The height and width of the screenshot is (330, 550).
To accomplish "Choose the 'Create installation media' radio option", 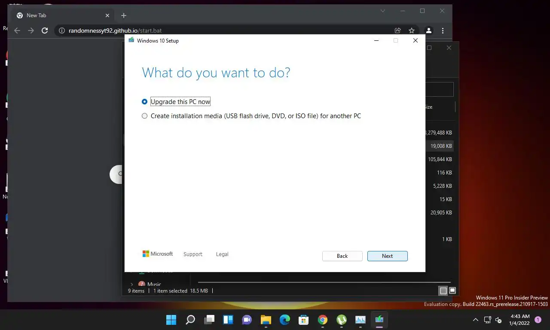I will [144, 116].
